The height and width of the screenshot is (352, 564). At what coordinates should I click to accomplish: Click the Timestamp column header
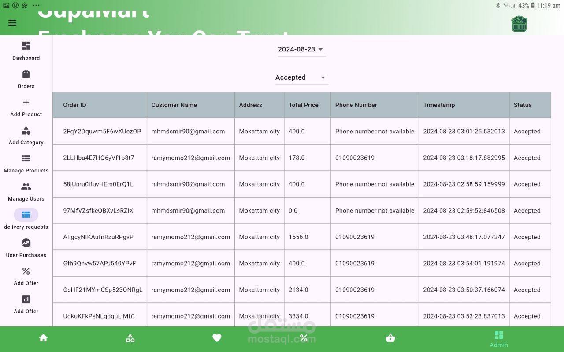point(439,105)
